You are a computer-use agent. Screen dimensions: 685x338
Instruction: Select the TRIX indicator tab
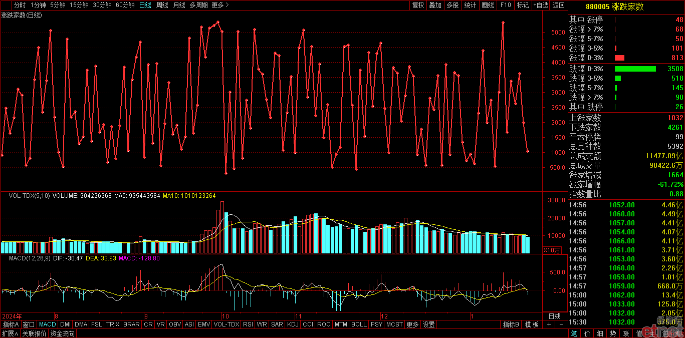[x=113, y=324]
